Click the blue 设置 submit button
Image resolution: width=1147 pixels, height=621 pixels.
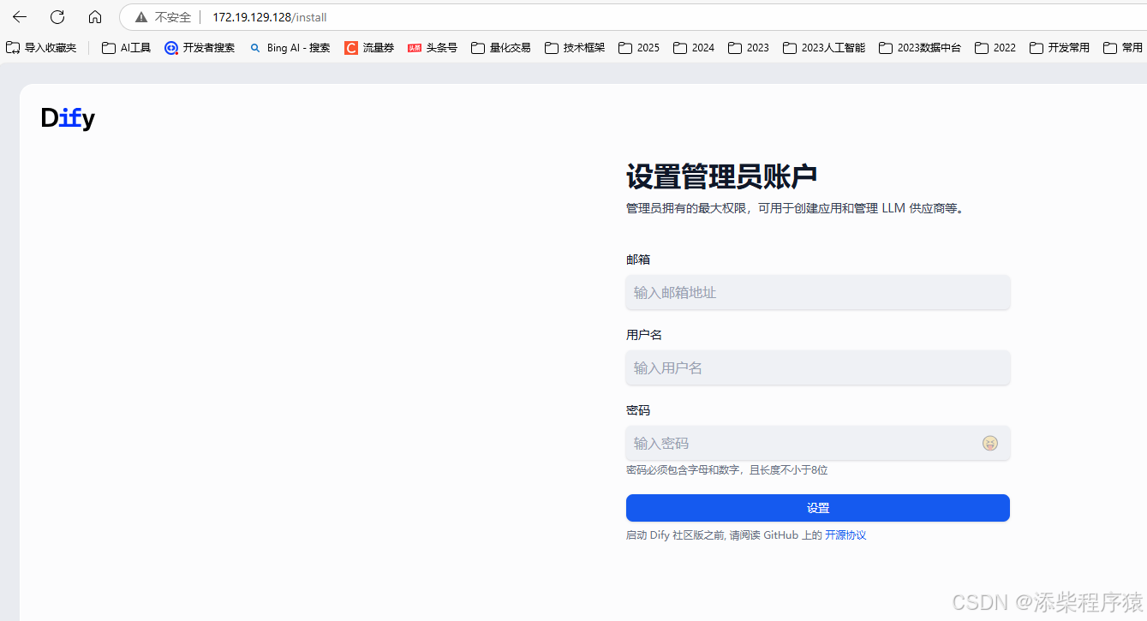[818, 508]
